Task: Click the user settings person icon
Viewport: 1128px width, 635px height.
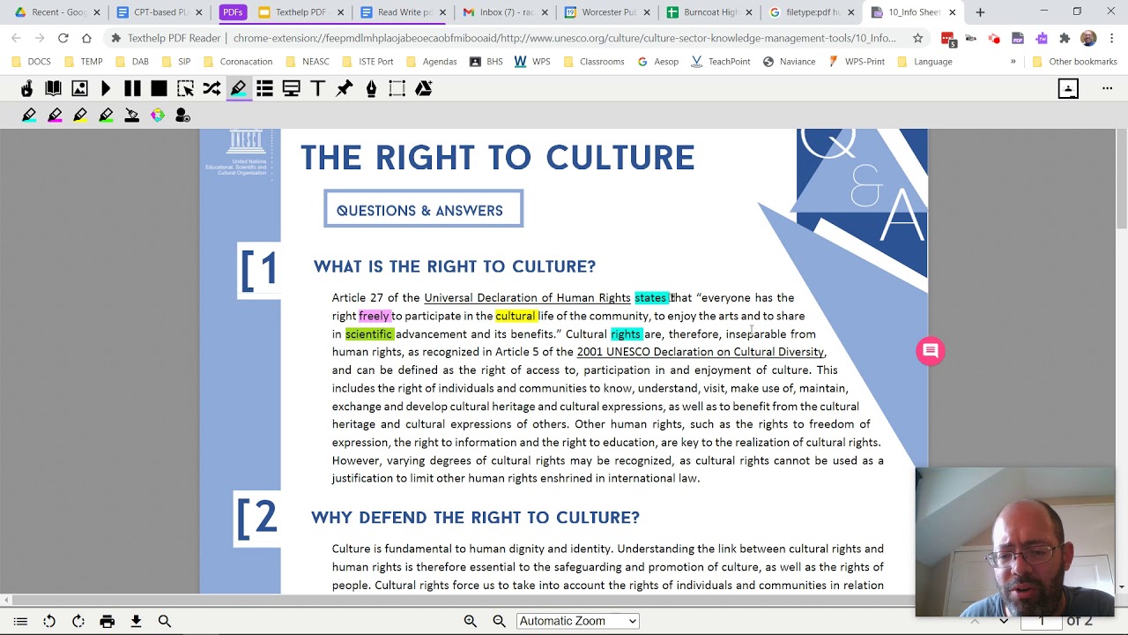Action: [182, 115]
